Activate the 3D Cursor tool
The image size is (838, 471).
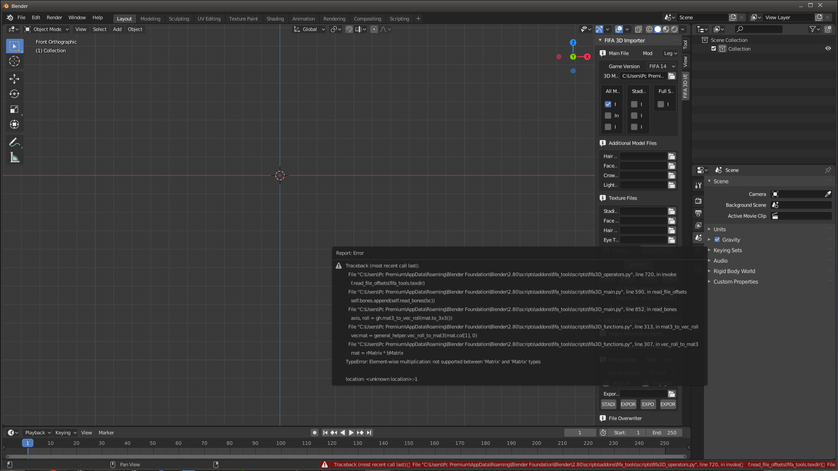point(14,61)
